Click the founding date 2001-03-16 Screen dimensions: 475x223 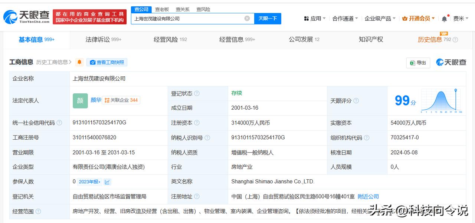tap(245, 108)
